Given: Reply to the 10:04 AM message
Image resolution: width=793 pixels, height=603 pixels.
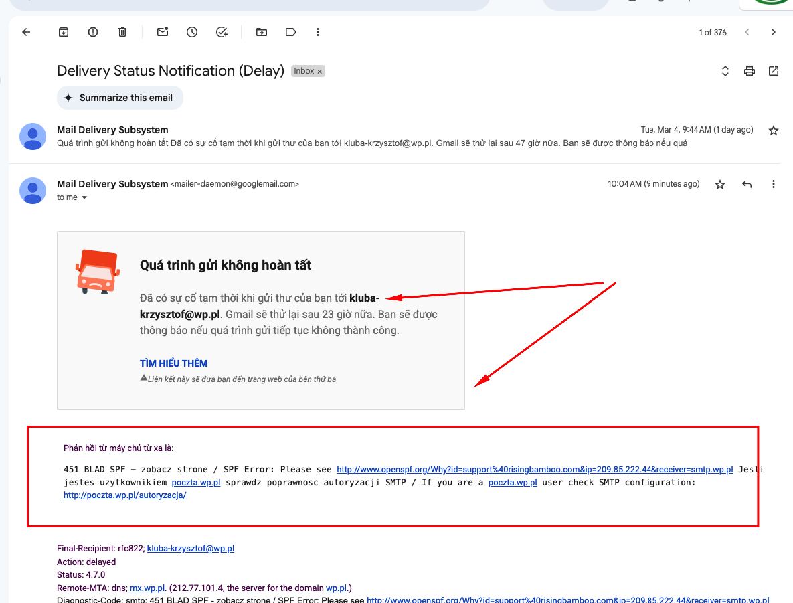Looking at the screenshot, I should pyautogui.click(x=747, y=184).
